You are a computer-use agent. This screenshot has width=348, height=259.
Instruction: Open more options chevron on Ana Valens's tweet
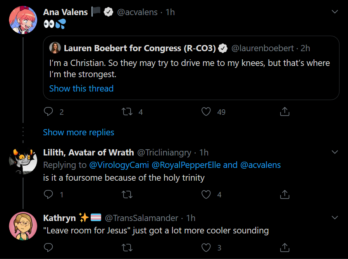335,12
